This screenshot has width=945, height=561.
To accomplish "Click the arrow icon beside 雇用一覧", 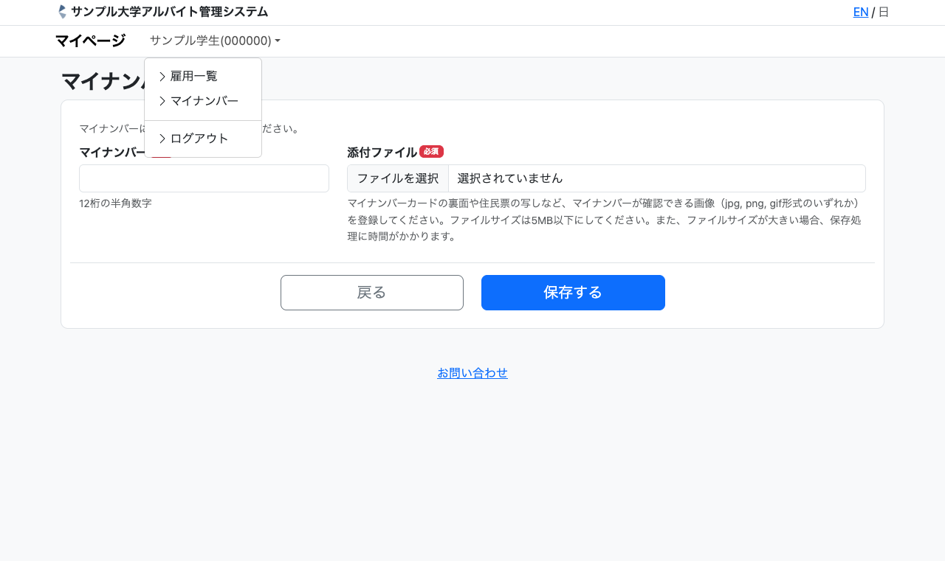I will [x=162, y=76].
